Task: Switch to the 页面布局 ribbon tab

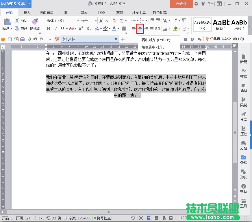Action: point(46,13)
